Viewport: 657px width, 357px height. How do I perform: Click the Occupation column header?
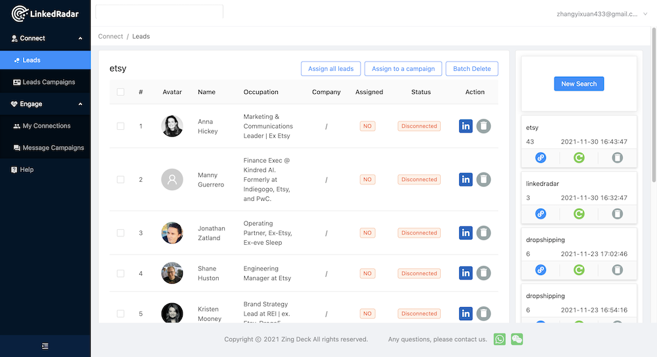coord(261,92)
